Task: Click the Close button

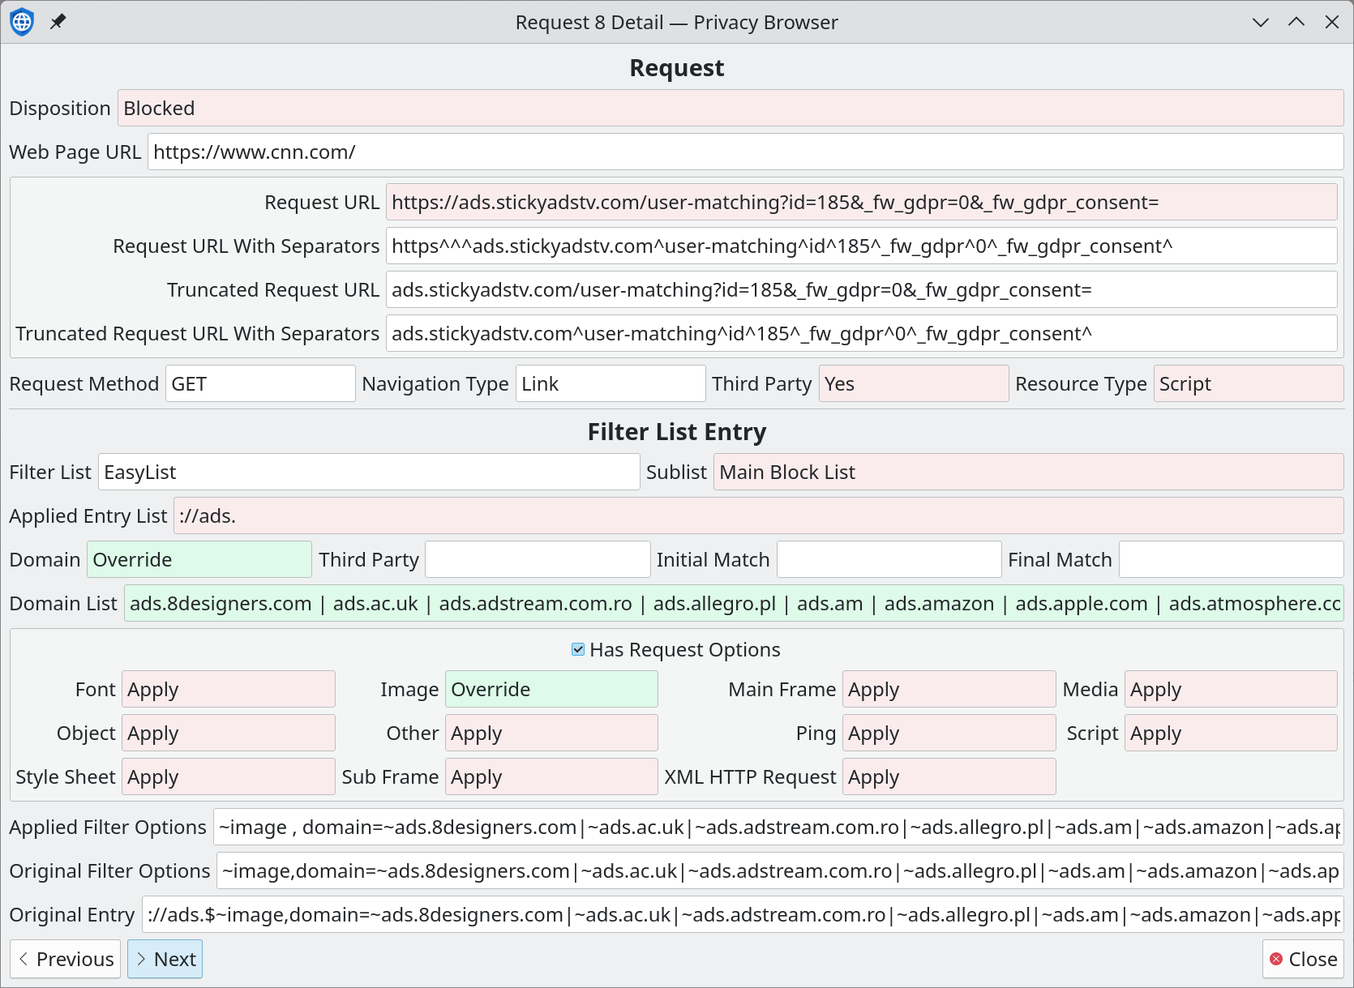Action: pos(1303,959)
